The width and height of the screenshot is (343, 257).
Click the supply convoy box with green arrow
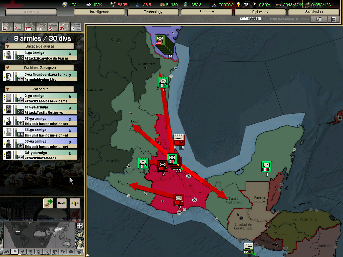[x=48, y=203]
